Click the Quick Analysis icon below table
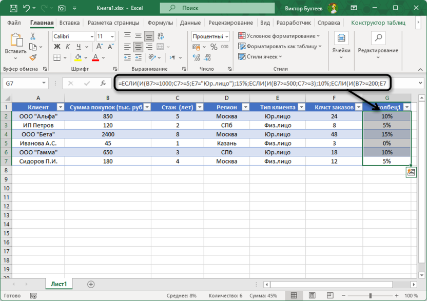Viewport: 427px width, 301px height. (x=411, y=173)
